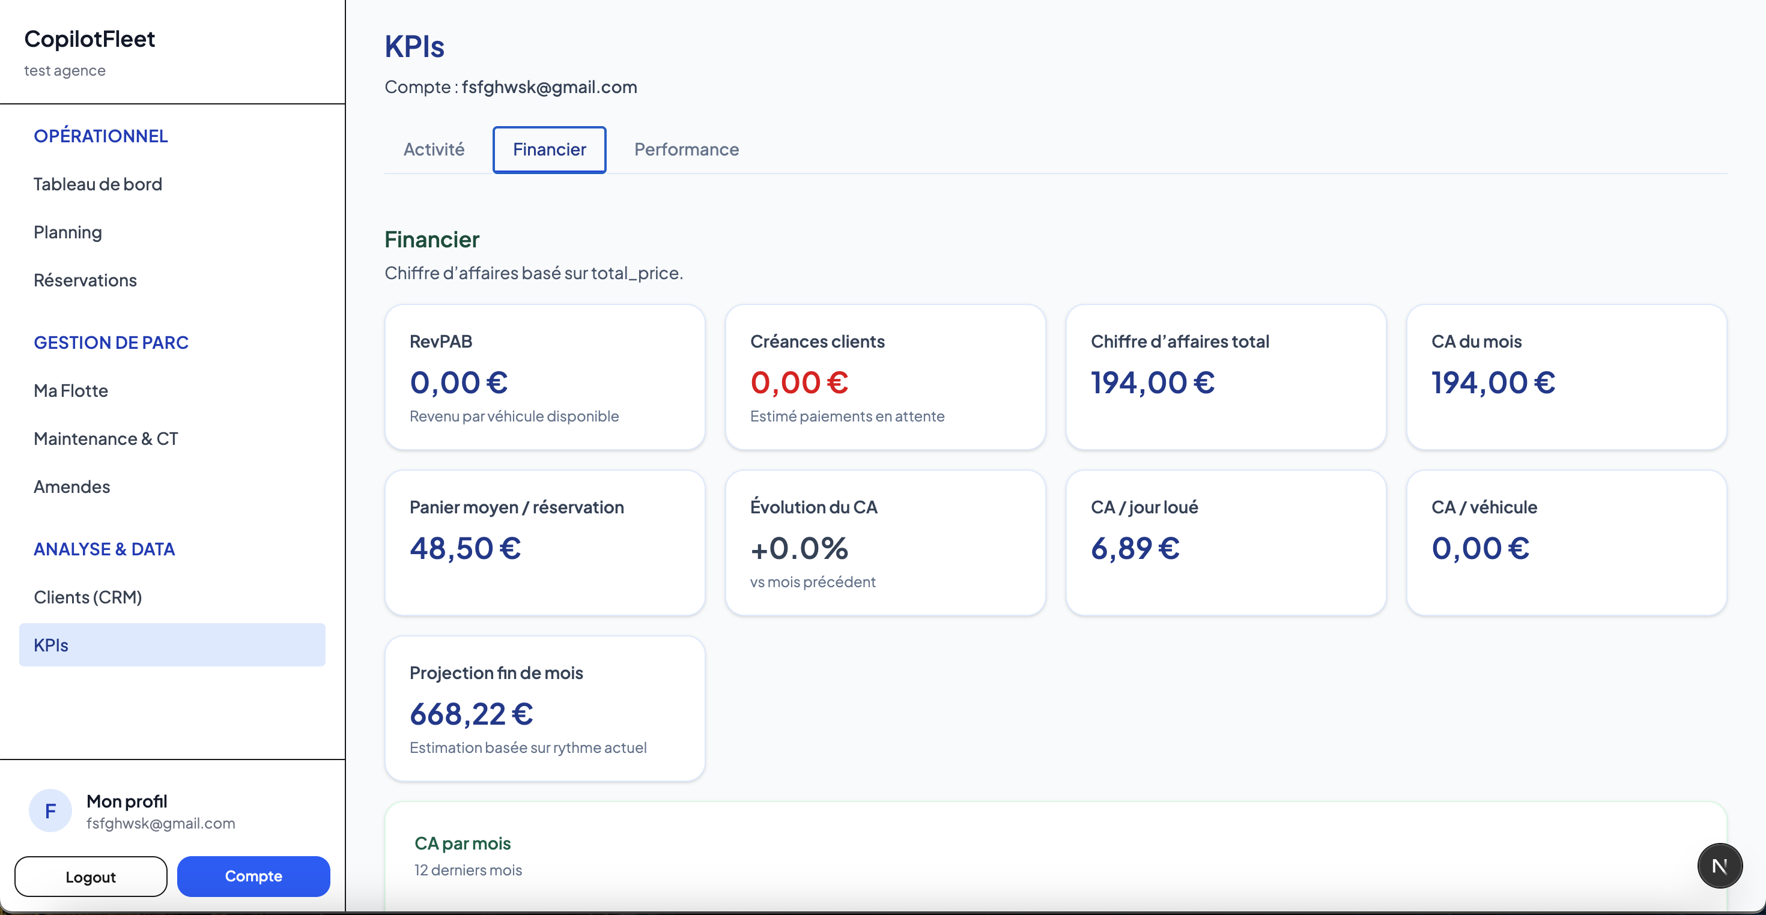This screenshot has width=1766, height=915.
Task: Open the Activité tab
Action: click(433, 149)
